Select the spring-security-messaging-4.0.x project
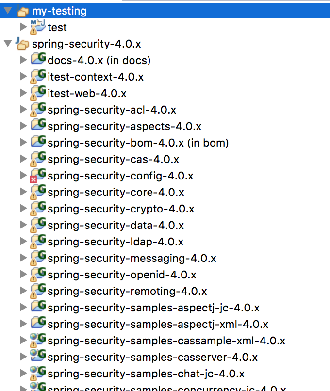This screenshot has height=391, width=330. coord(132,258)
